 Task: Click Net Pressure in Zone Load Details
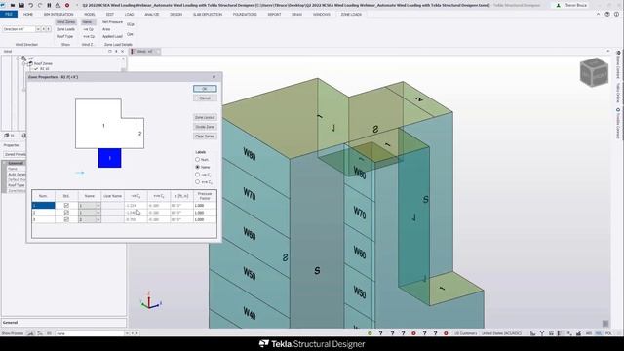coord(113,21)
